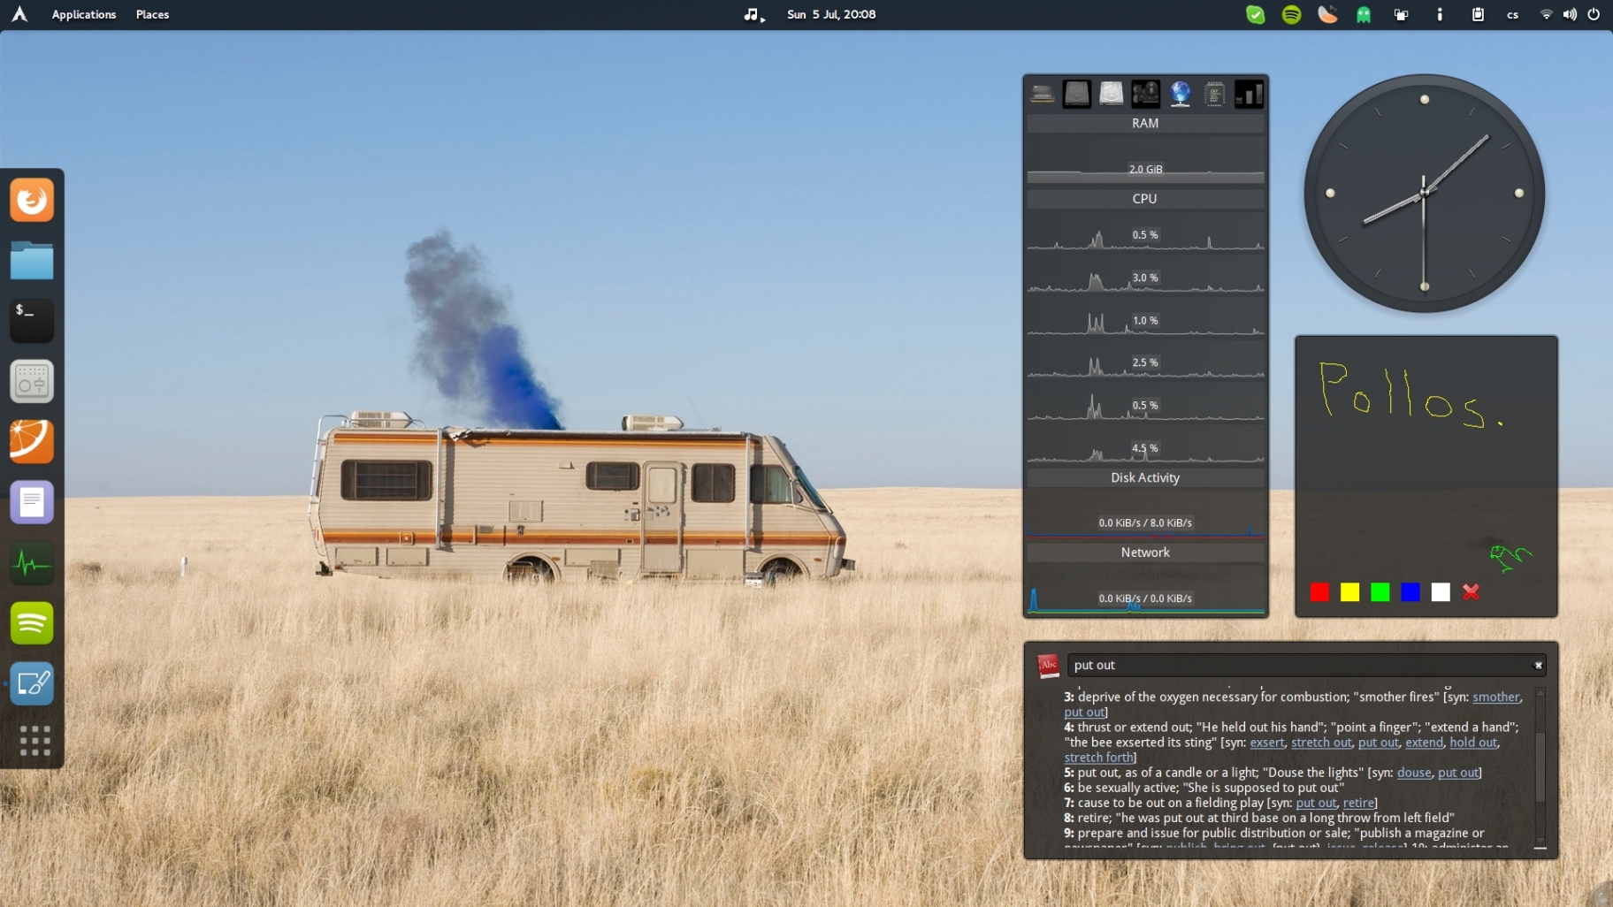Click the CPU section header

[x=1145, y=199]
